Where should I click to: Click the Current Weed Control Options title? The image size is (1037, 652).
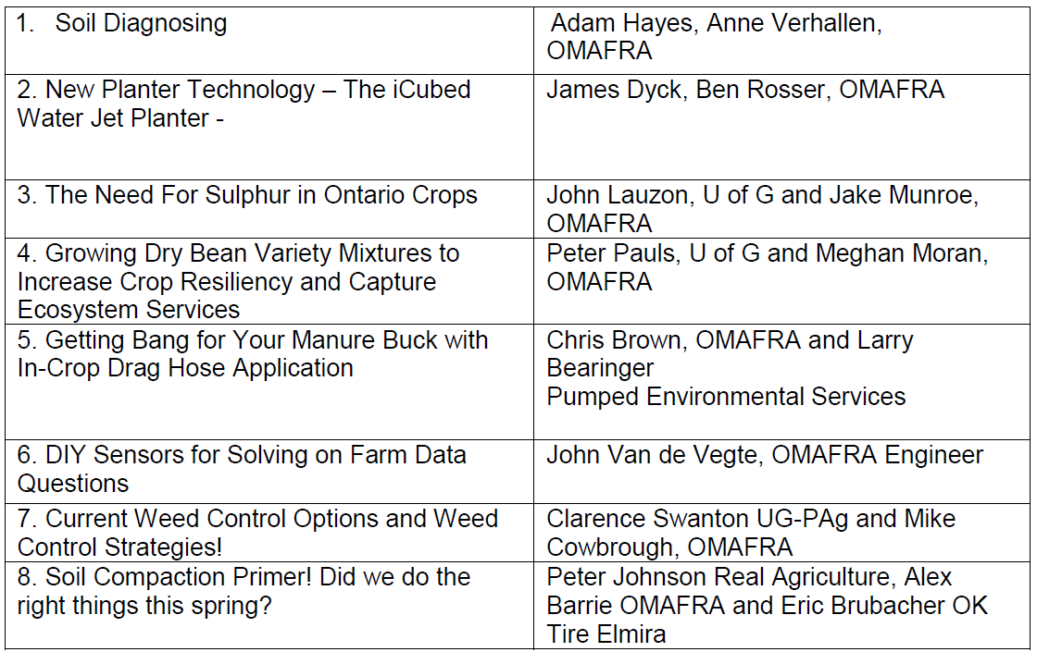[x=257, y=519]
